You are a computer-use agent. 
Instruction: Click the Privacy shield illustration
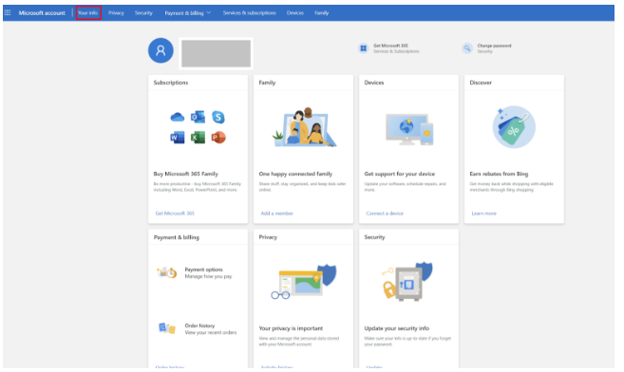pos(304,282)
